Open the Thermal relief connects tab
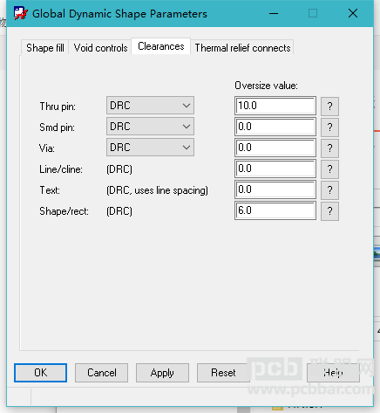The height and width of the screenshot is (413, 380). (x=242, y=47)
